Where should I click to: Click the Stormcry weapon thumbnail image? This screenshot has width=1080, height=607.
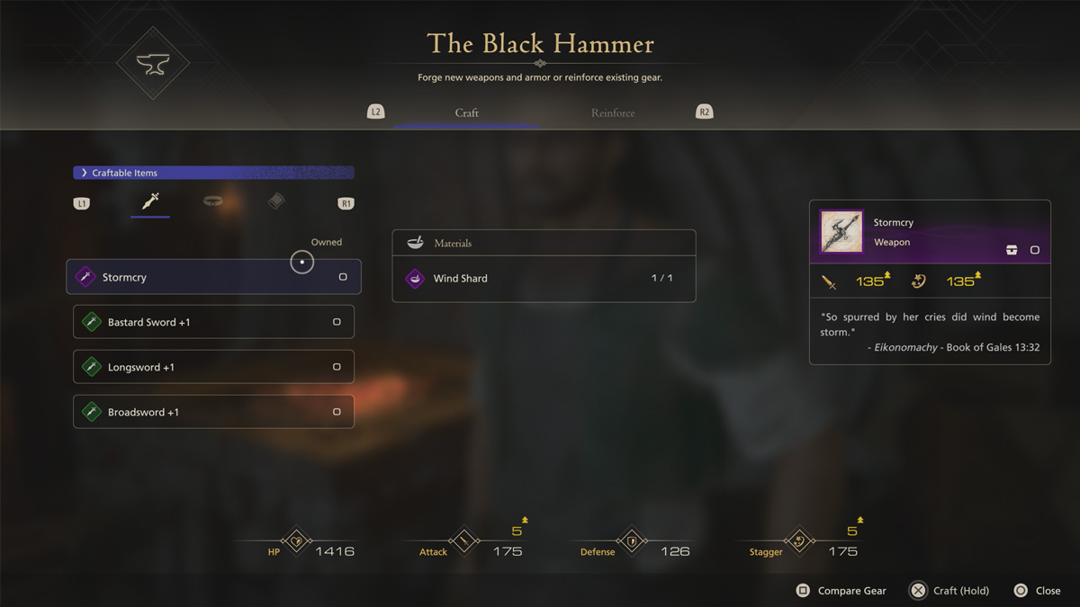tap(842, 232)
